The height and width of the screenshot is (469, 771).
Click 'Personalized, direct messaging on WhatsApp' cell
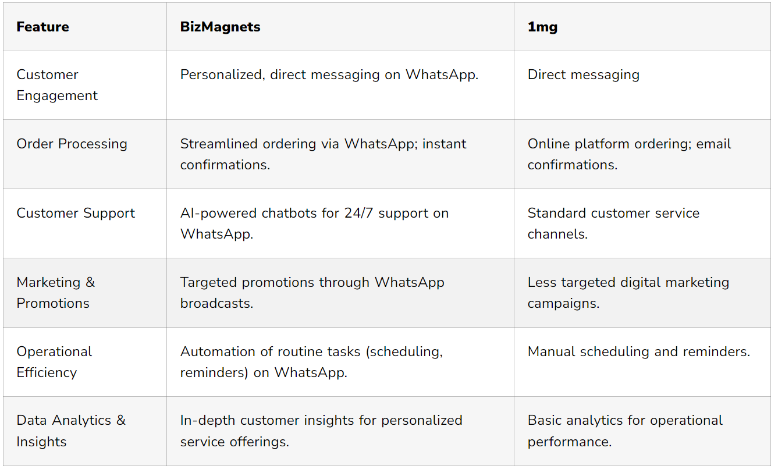coord(329,74)
